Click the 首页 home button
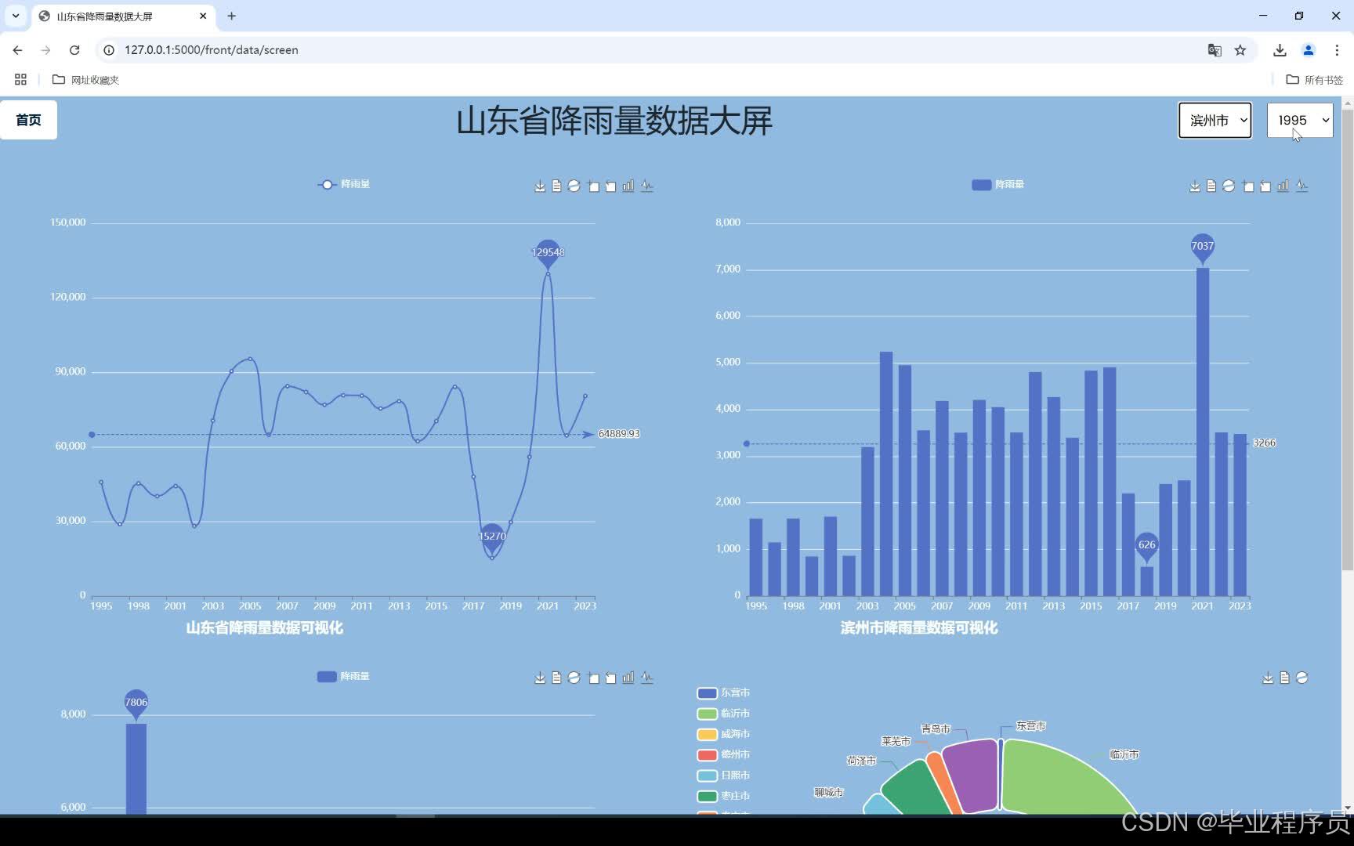The width and height of the screenshot is (1354, 846). pos(28,120)
